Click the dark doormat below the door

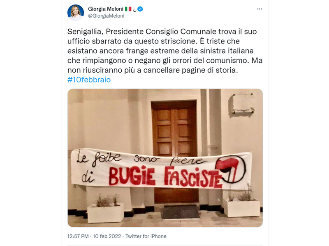181,212
